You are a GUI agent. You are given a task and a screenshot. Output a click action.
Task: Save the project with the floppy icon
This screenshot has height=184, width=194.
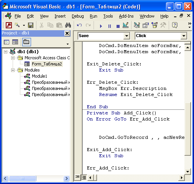tap(31, 25)
